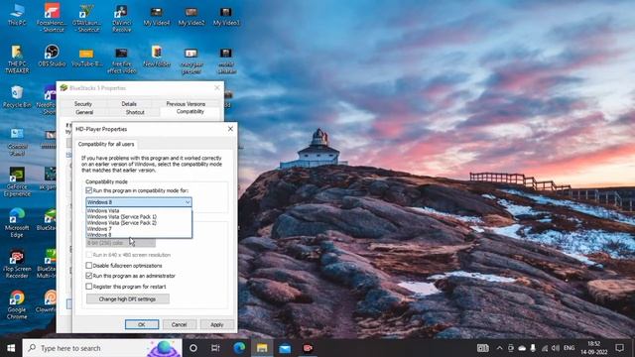This screenshot has width=635, height=357.
Task: Open iTop Screen Recorder from the taskbar
Action: [308, 348]
